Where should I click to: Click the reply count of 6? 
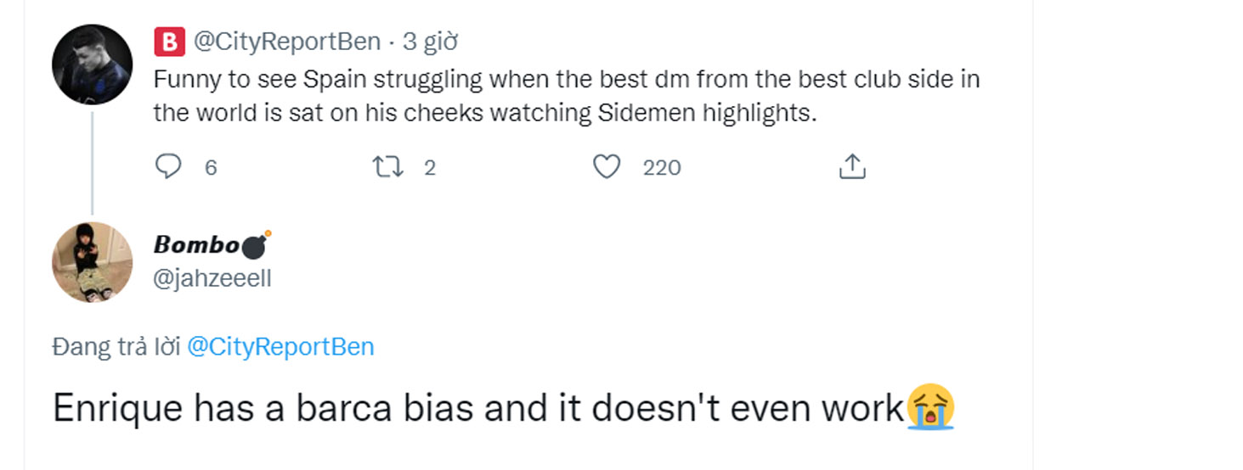coord(211,168)
